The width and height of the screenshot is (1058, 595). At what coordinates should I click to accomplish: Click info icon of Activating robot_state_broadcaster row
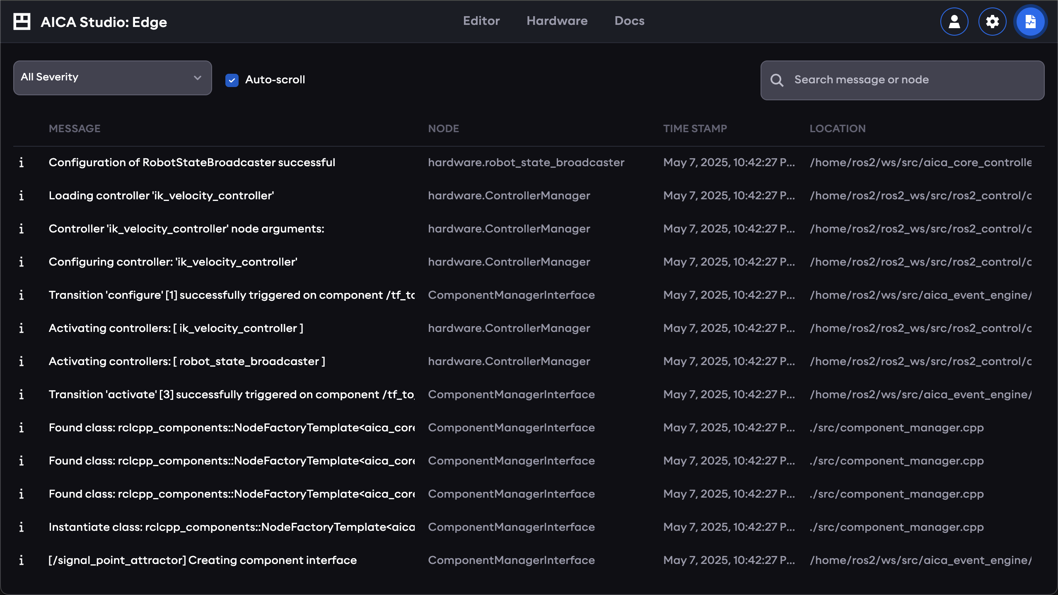22,361
